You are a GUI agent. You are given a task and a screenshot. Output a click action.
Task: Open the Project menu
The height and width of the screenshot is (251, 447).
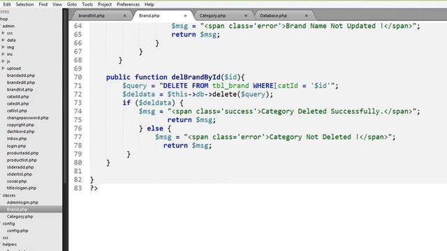coord(105,4)
